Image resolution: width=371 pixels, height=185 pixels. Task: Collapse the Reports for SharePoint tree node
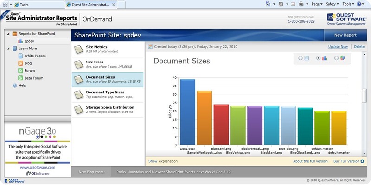8,34
